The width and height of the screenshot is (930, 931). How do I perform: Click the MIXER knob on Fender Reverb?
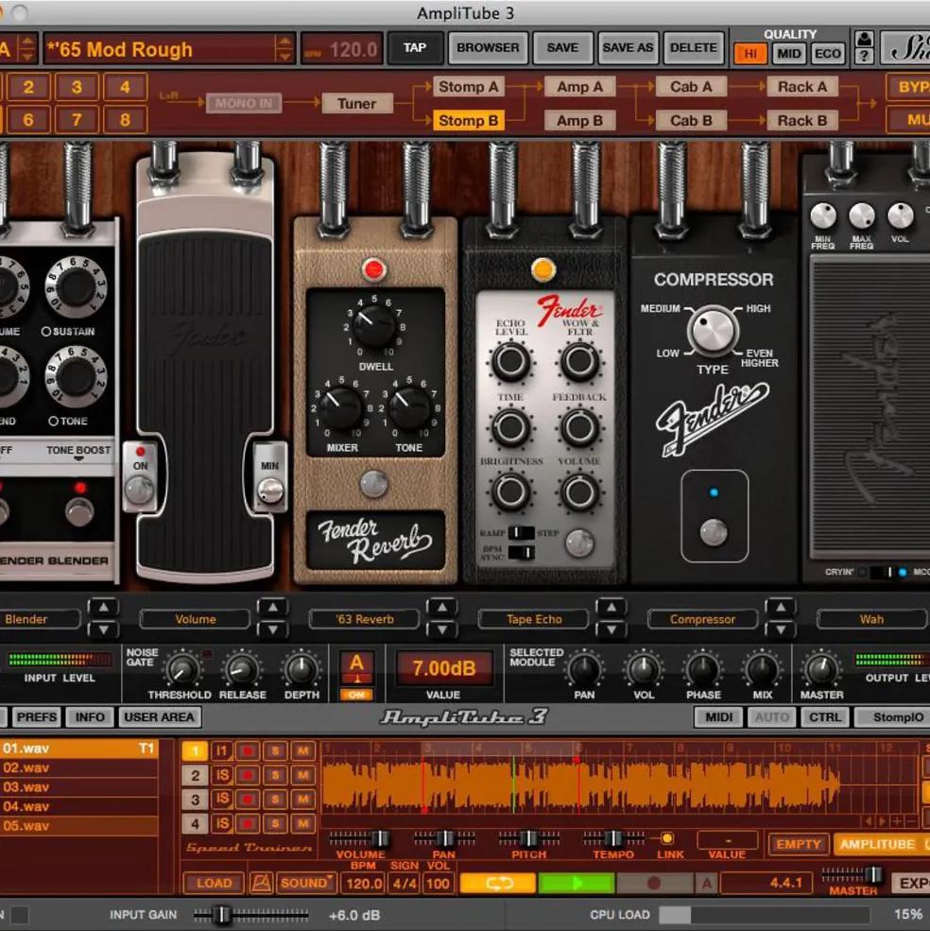(x=341, y=408)
